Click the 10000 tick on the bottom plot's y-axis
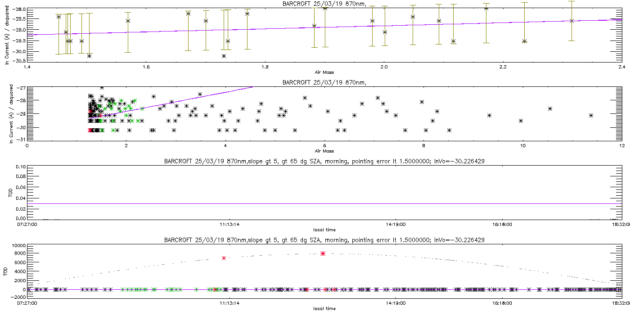Screen dimensions: 630x315 [x=18, y=246]
